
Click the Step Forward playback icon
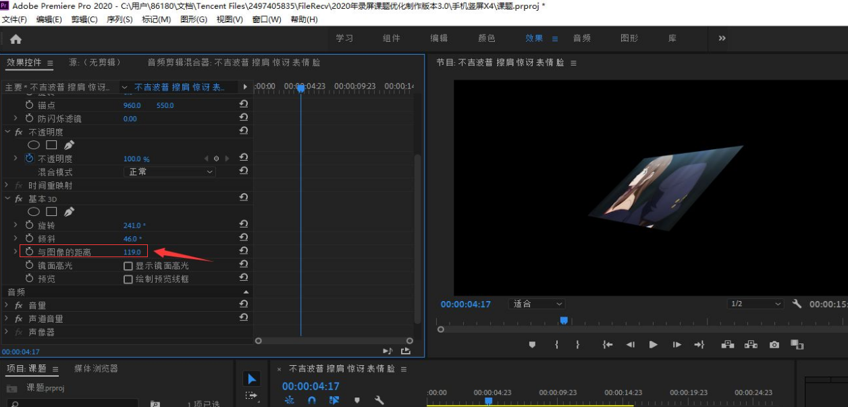pos(678,344)
